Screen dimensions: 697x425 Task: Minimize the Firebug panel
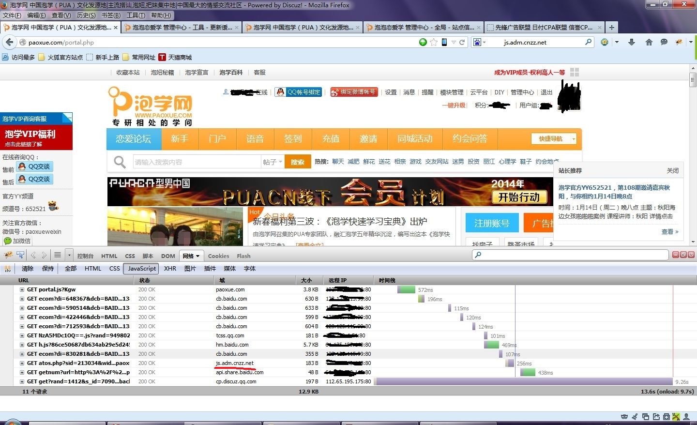pyautogui.click(x=675, y=255)
